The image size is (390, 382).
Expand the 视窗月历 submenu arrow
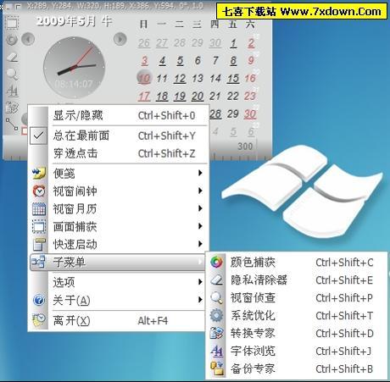(200, 208)
